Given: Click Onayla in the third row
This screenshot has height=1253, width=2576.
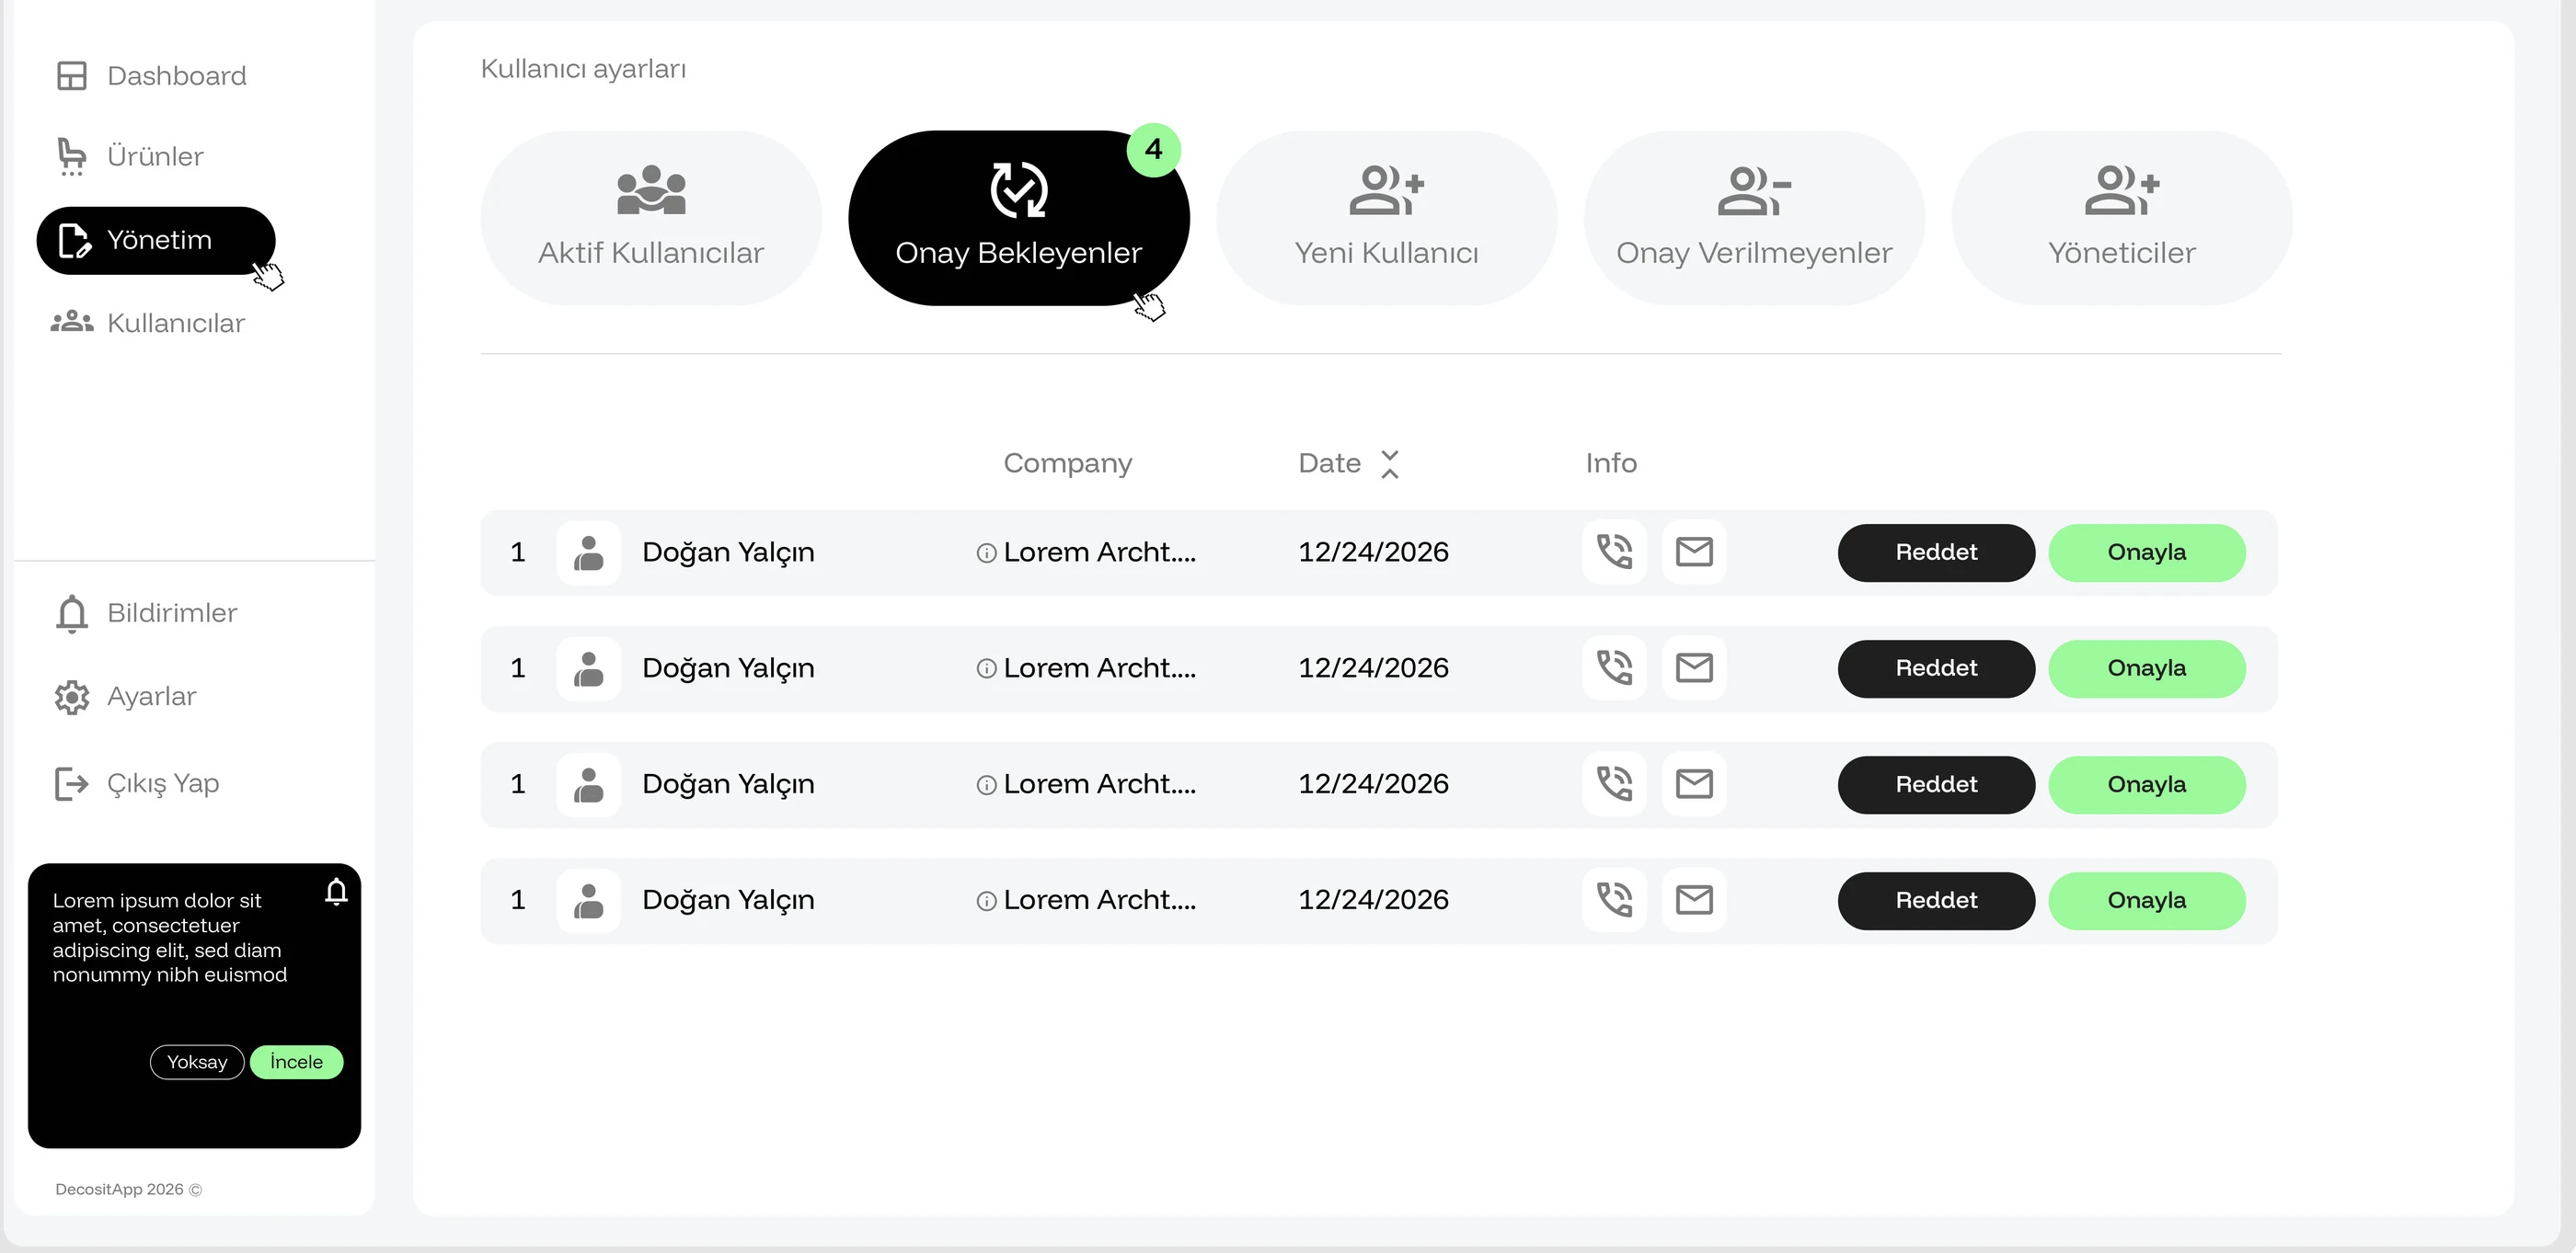Looking at the screenshot, I should [x=2147, y=784].
